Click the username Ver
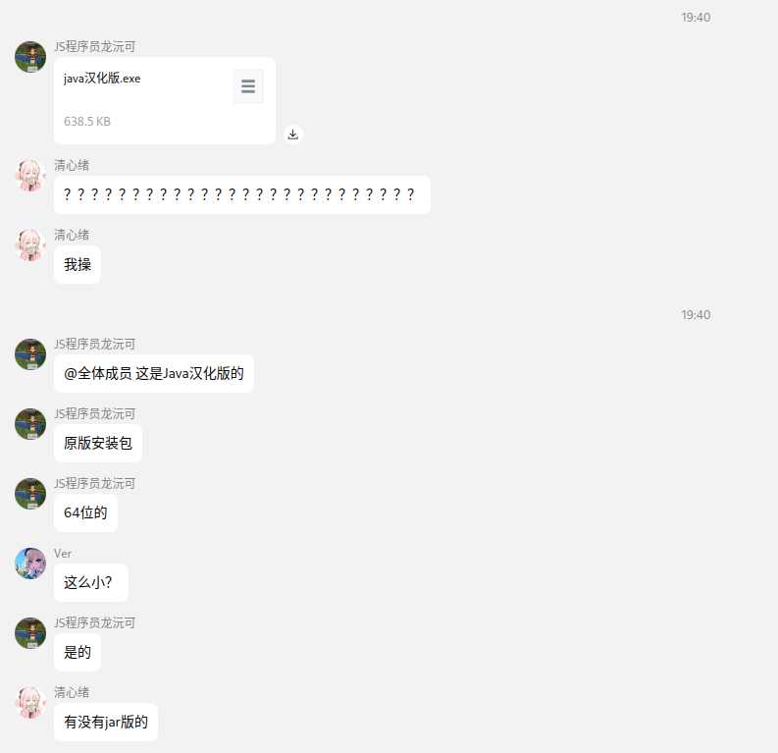This screenshot has width=778, height=753. click(x=63, y=554)
